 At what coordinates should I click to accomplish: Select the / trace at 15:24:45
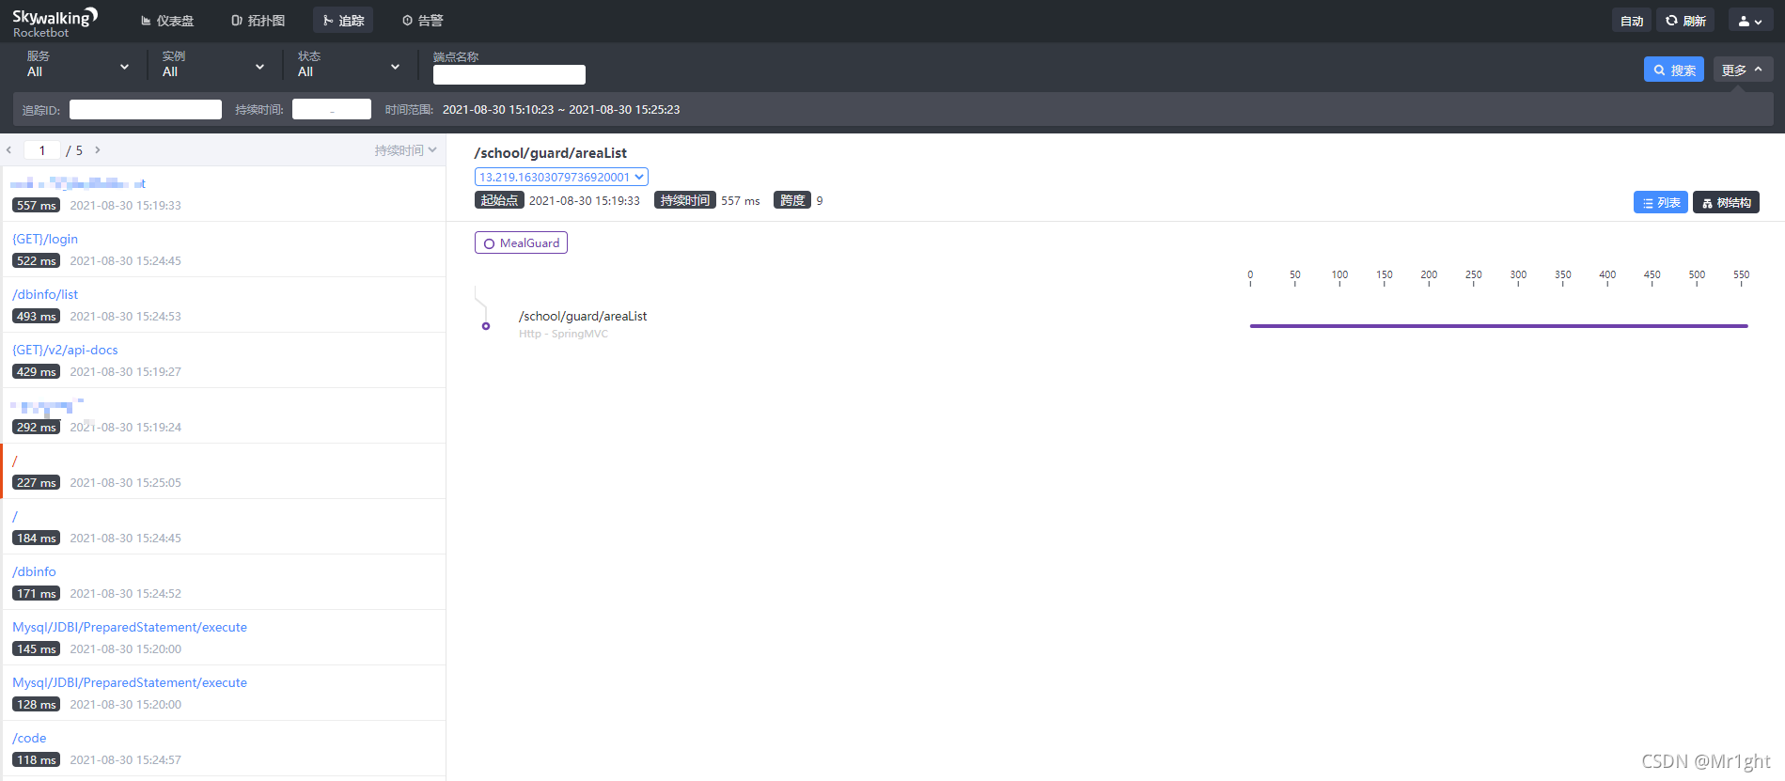(223, 526)
